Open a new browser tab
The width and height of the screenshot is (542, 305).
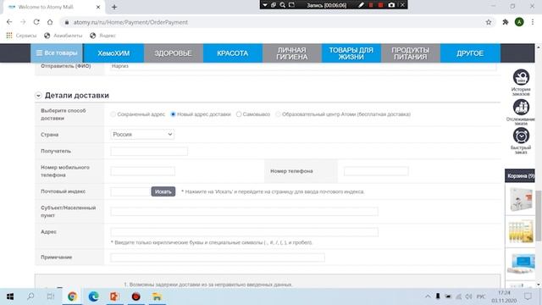point(114,7)
